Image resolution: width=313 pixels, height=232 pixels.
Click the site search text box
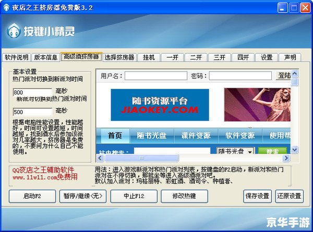pos(172,151)
